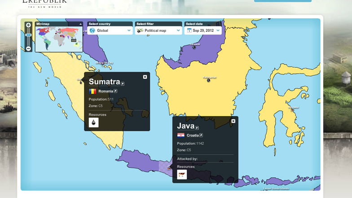The width and height of the screenshot is (352, 198).
Task: Click the external link icon beside Sumatra
Action: [x=123, y=84]
